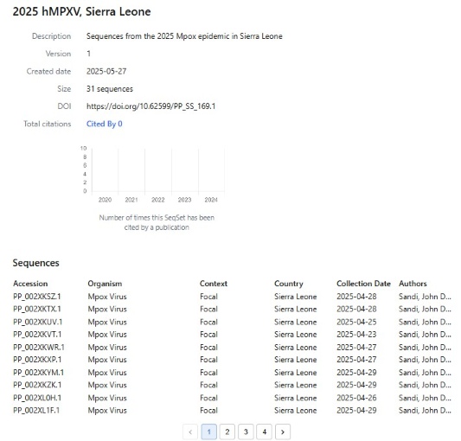
Task: Click the page title 2025 hMPXV, Sierra Leone
Action: pos(81,12)
